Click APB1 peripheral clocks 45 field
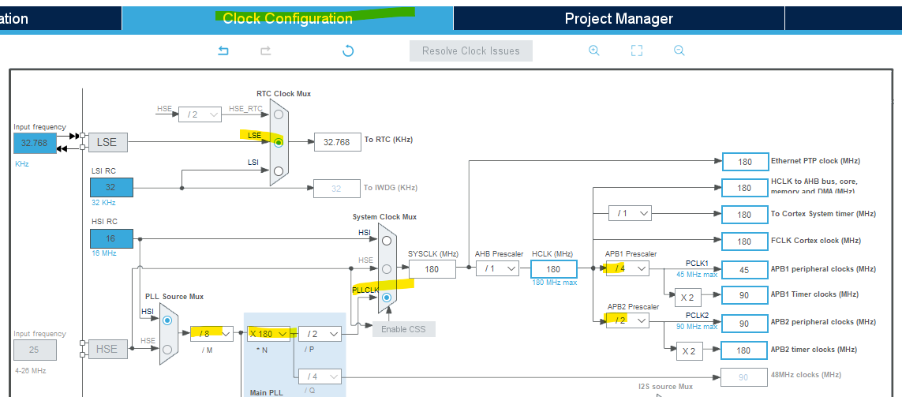 point(745,270)
